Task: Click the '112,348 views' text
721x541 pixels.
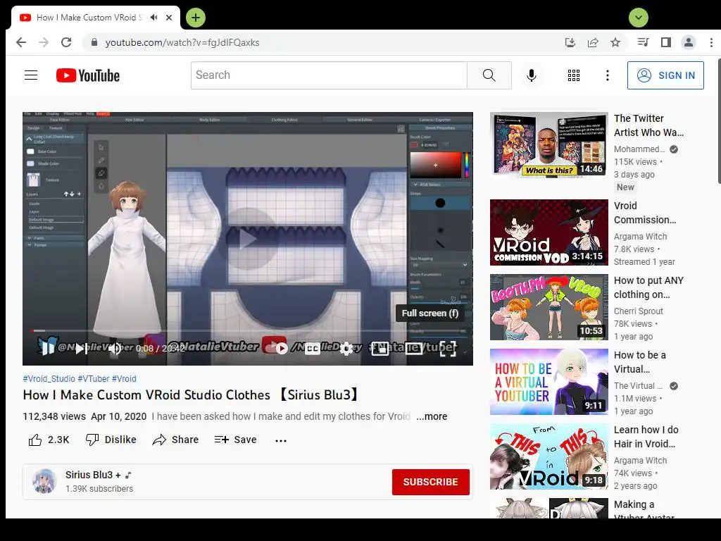Action: click(54, 416)
